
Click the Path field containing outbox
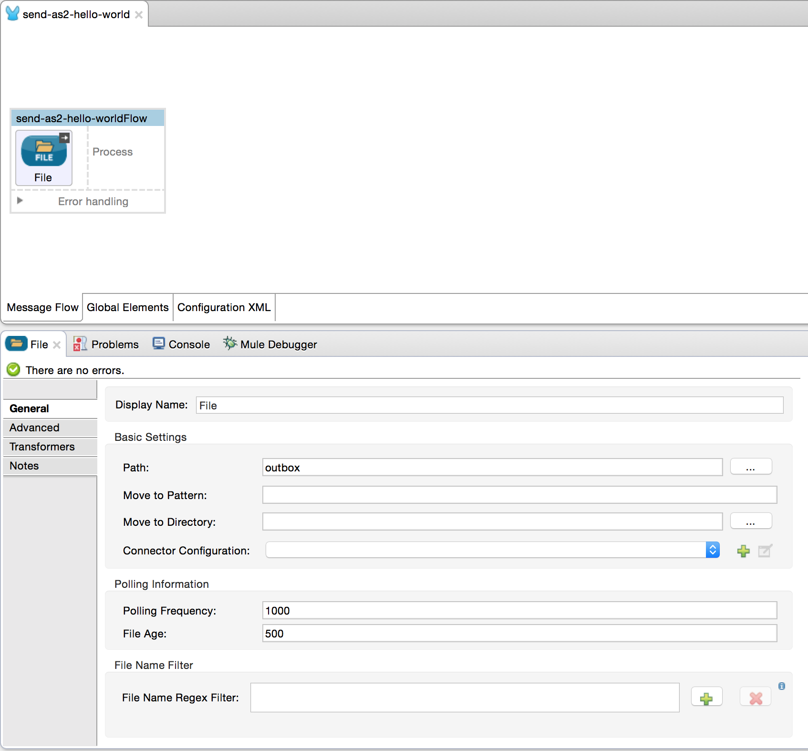click(492, 467)
